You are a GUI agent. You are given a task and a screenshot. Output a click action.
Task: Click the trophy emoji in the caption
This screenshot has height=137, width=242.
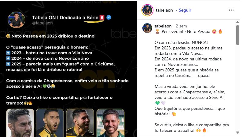157,32
